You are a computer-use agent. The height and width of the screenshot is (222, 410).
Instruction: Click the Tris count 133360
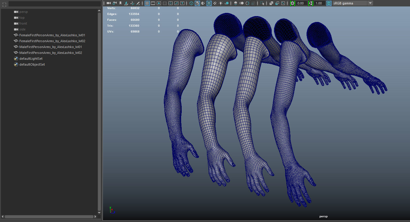point(134,26)
